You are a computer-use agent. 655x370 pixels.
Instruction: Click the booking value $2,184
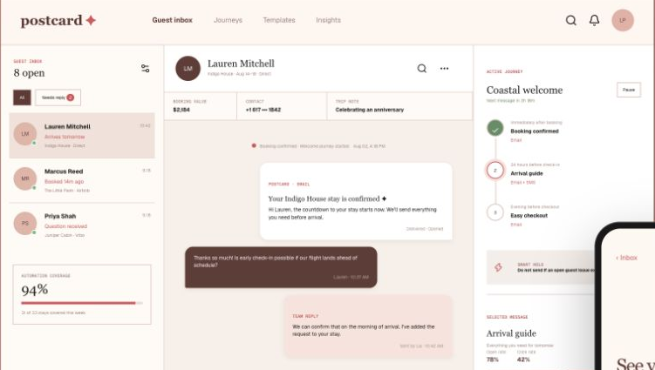181,110
